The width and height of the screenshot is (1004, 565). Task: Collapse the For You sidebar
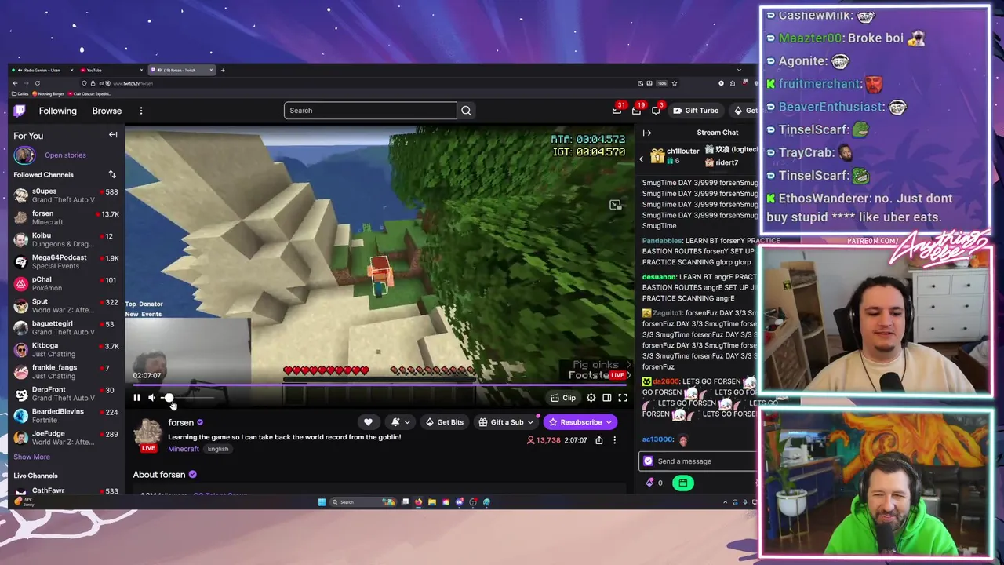pyautogui.click(x=113, y=135)
